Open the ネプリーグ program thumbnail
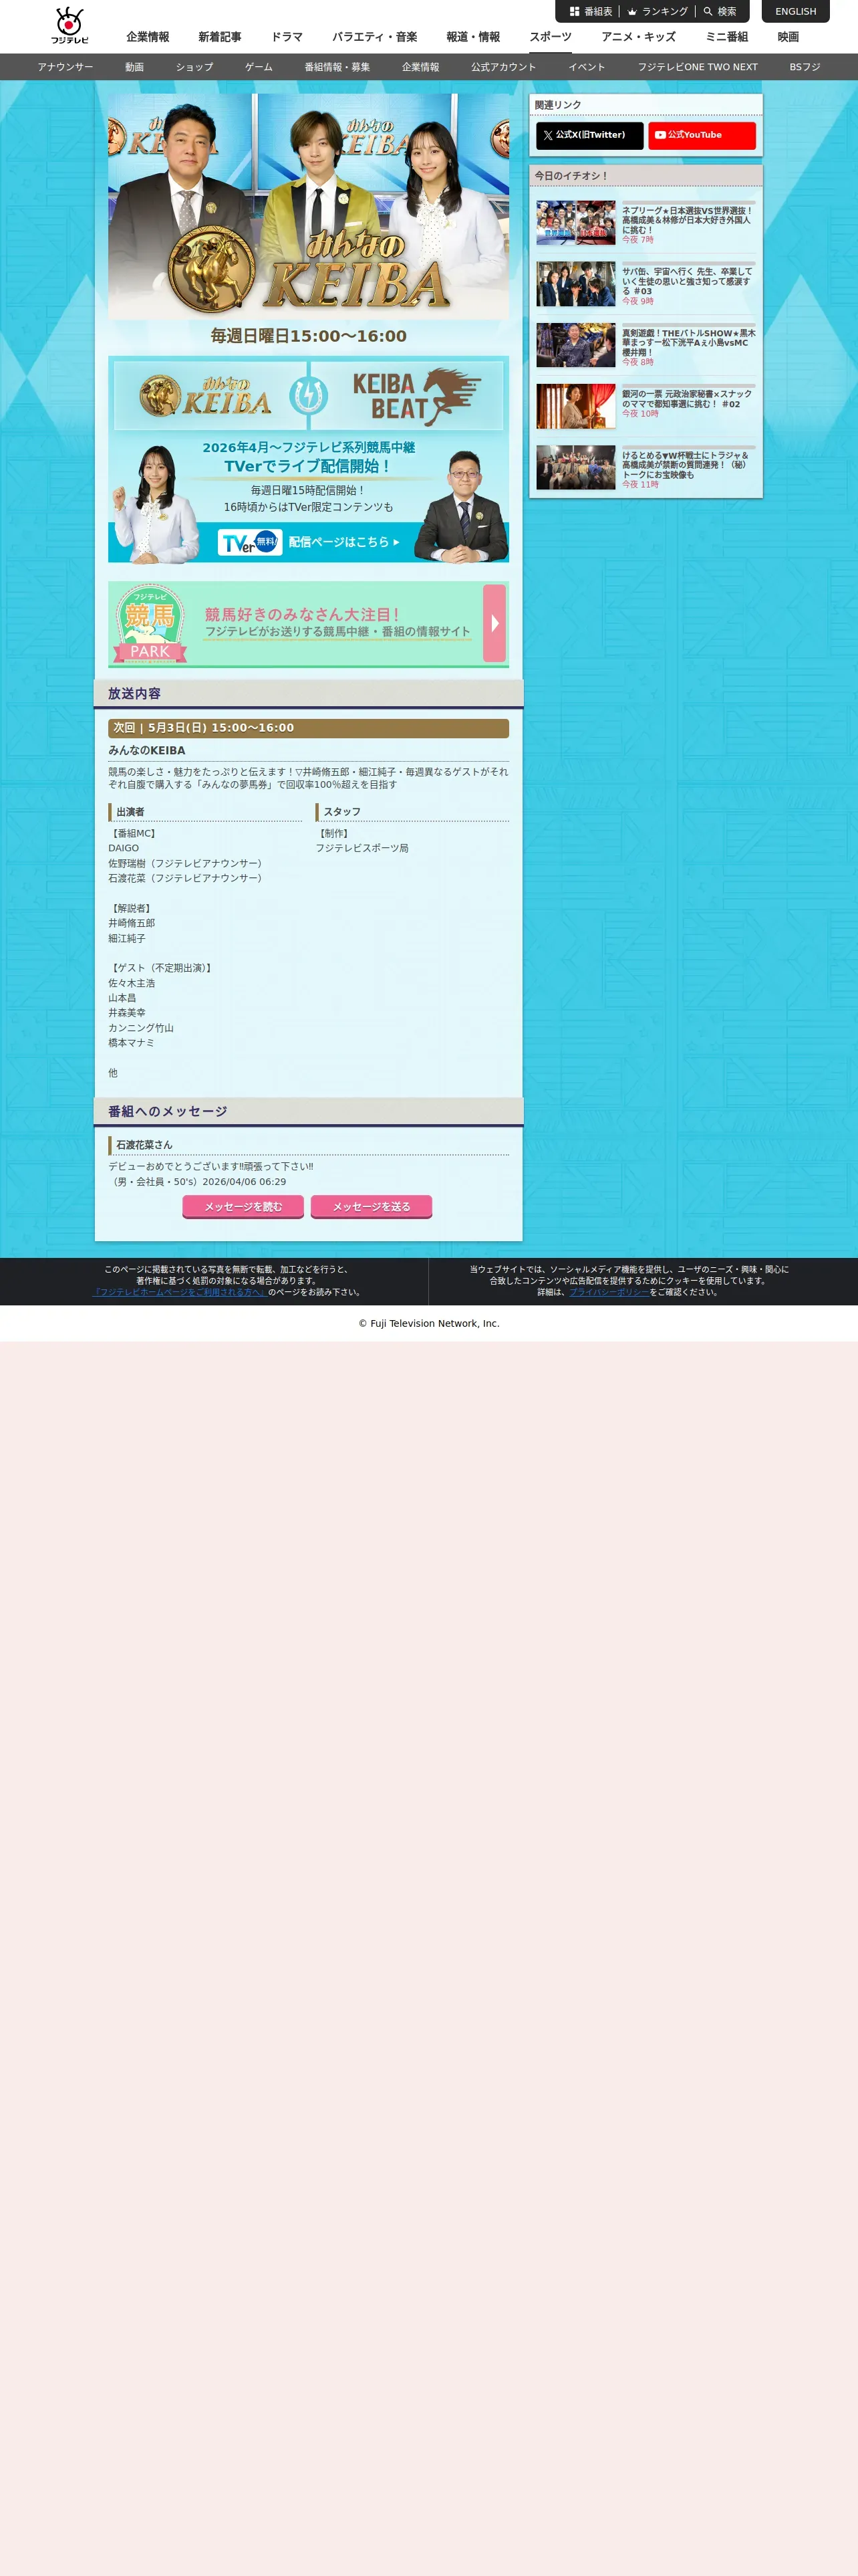 (575, 223)
